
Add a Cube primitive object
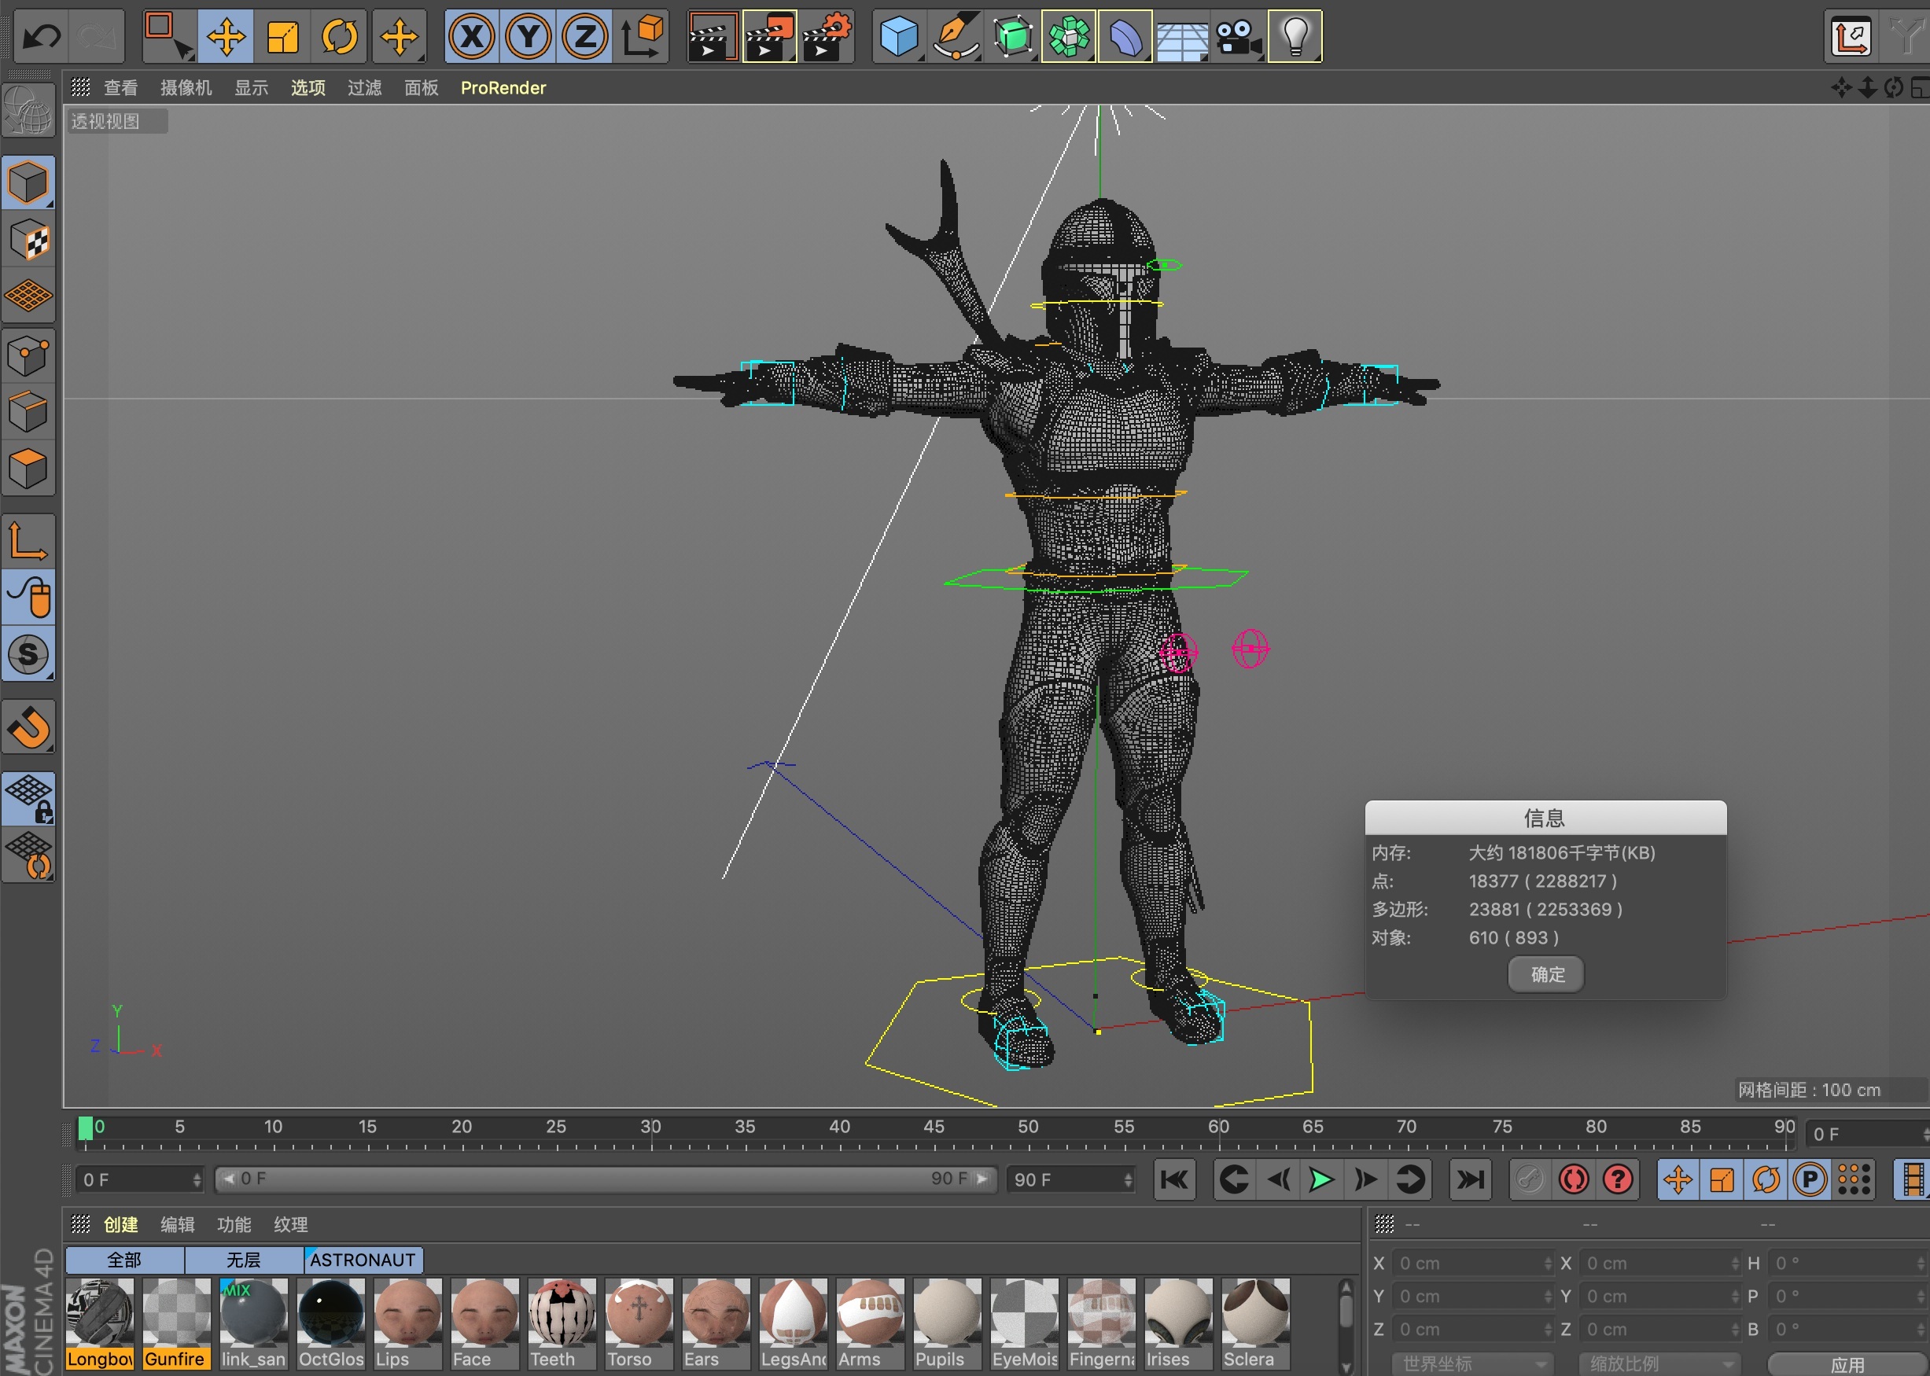[x=898, y=36]
